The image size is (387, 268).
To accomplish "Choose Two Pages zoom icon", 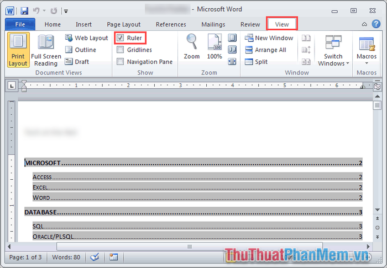I will click(232, 50).
